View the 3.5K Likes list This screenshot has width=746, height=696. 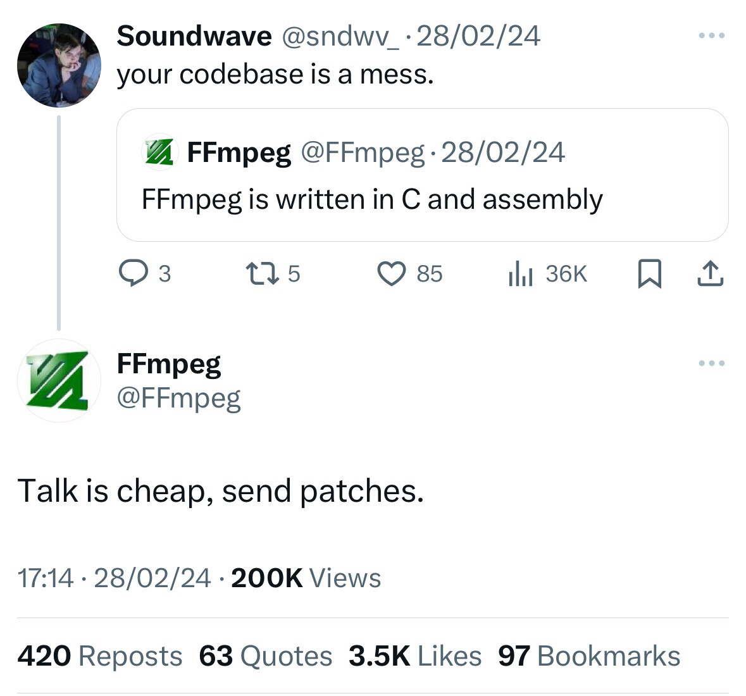tap(415, 656)
